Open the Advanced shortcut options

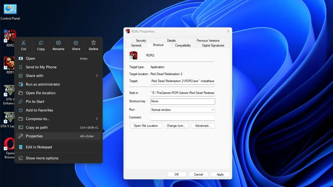coord(203,126)
